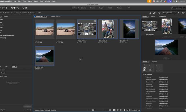Screen dimensions: 186x112
Task: Switch to the Output workspace
Action: tap(101, 8)
